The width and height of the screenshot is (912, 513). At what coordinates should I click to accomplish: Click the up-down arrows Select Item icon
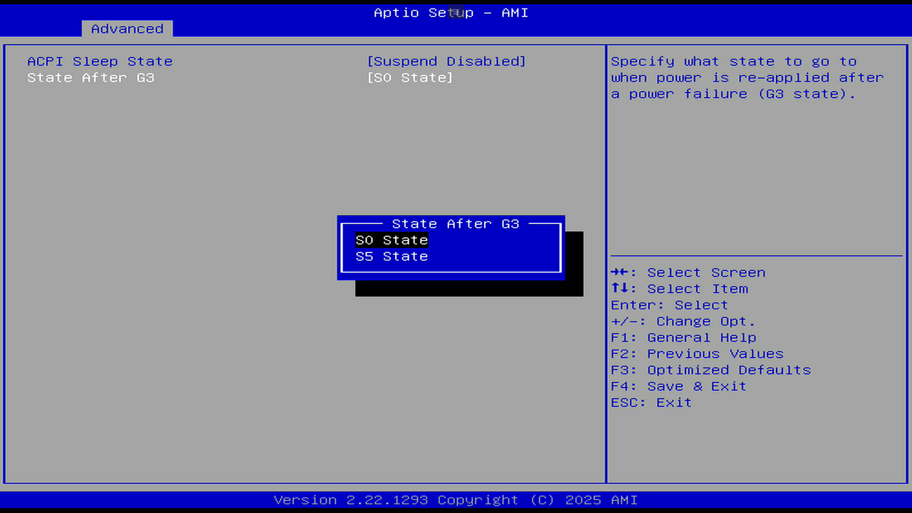pyautogui.click(x=619, y=288)
